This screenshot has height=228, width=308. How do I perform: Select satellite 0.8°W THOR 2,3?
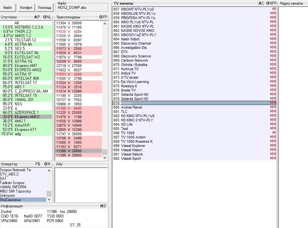pyautogui.click(x=26, y=31)
